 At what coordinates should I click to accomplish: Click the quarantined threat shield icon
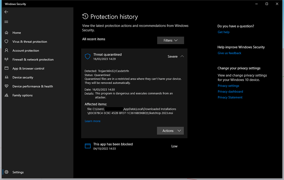pyautogui.click(x=88, y=56)
